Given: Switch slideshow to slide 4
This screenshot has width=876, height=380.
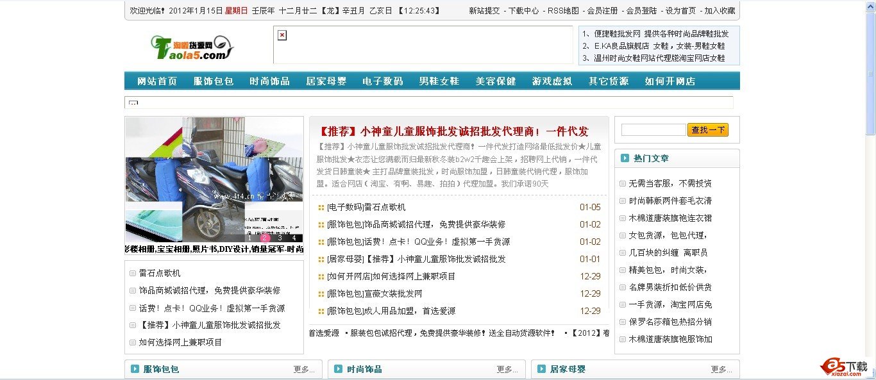Looking at the screenshot, I should coord(294,238).
